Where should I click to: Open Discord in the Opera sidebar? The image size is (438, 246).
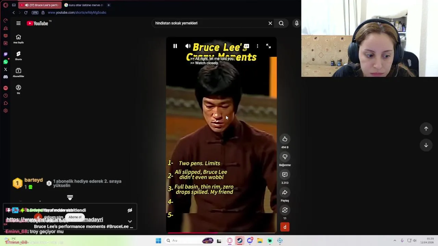point(5,77)
